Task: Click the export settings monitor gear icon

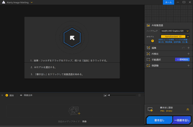Action: 150,109
